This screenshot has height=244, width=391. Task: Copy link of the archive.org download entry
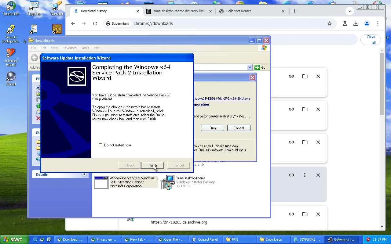[x=291, y=214]
